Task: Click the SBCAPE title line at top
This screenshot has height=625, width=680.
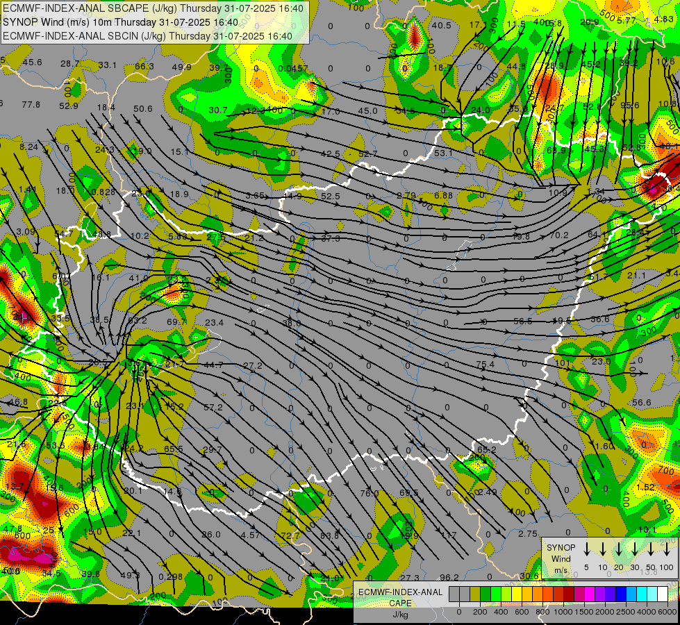Action: pyautogui.click(x=153, y=8)
